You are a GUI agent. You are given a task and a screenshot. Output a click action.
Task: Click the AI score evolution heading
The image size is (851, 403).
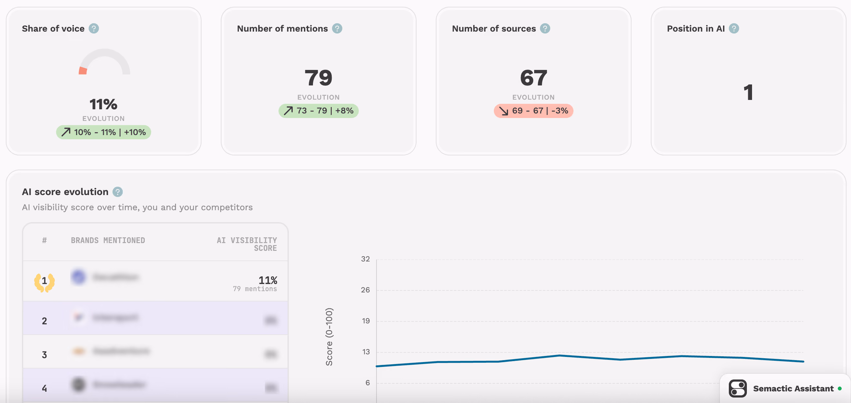65,192
